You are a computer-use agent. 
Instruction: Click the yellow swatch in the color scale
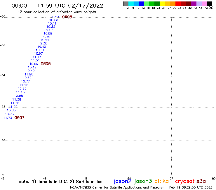(x=162, y=4)
